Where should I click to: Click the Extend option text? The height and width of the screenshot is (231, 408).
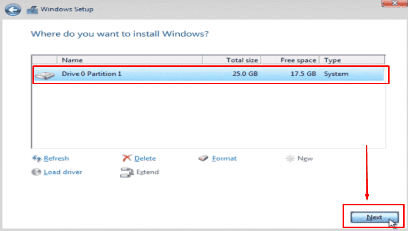pyautogui.click(x=147, y=172)
